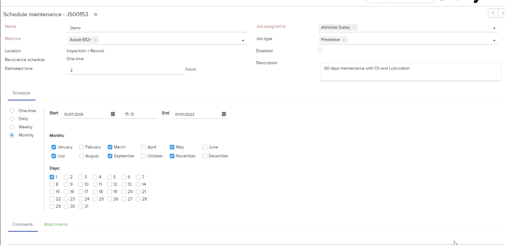Check day 31 checkbox
The image size is (505, 245).
click(x=80, y=206)
